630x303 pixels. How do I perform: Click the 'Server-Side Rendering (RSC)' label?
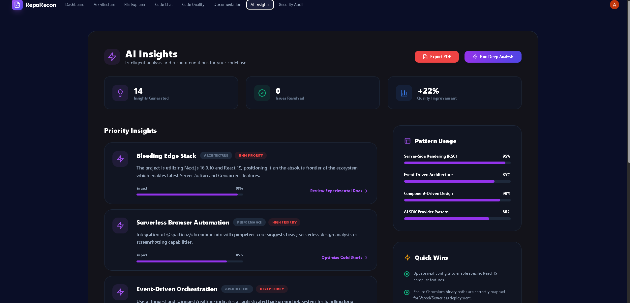point(430,156)
